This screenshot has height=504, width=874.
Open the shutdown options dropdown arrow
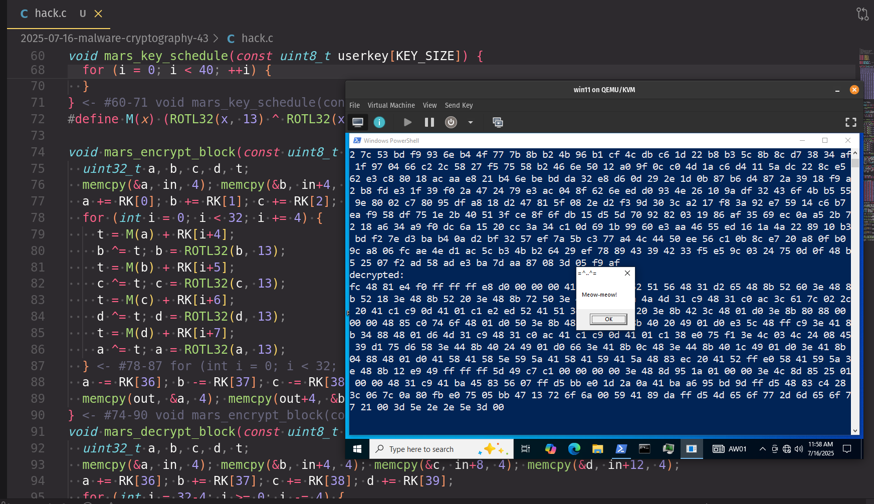tap(470, 122)
